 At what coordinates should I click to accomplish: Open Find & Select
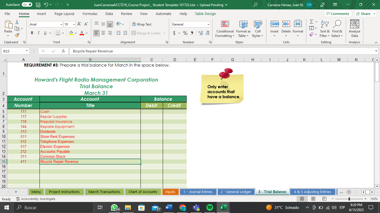coord(337,29)
